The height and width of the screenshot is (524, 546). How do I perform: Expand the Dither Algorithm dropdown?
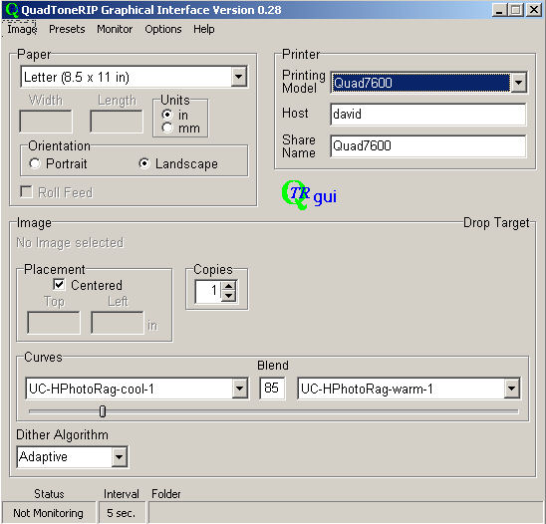(x=119, y=456)
